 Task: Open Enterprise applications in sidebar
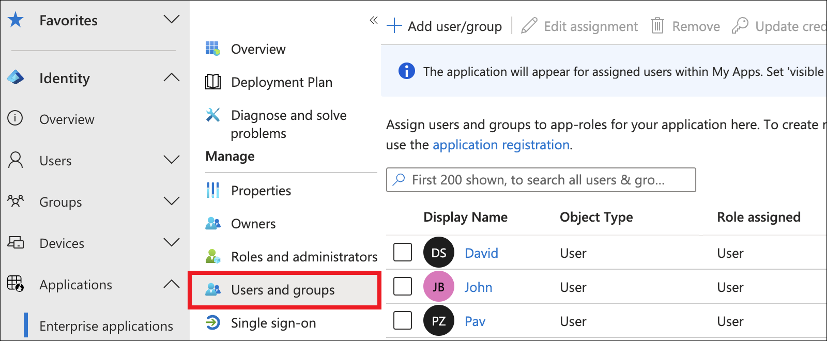[x=106, y=326]
